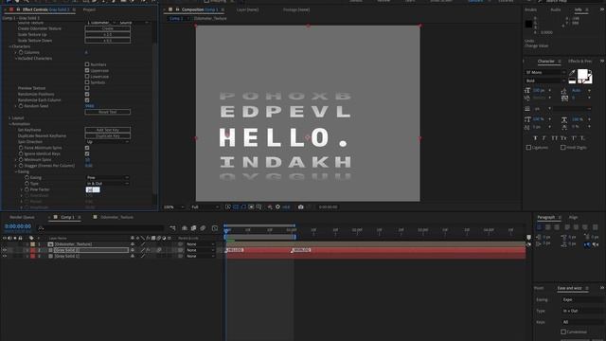Screen dimensions: 606x341
Task: Click the Reset Text button
Action: (x=107, y=112)
